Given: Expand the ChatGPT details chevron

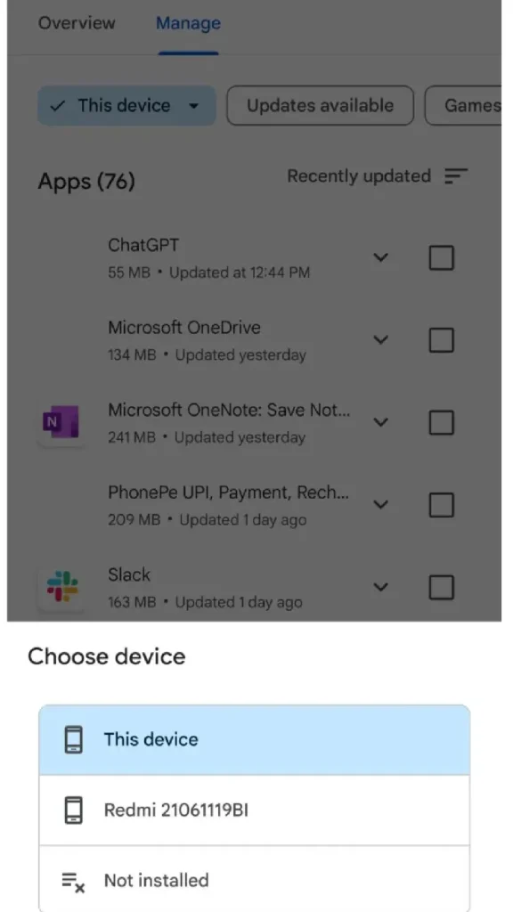Looking at the screenshot, I should point(380,257).
